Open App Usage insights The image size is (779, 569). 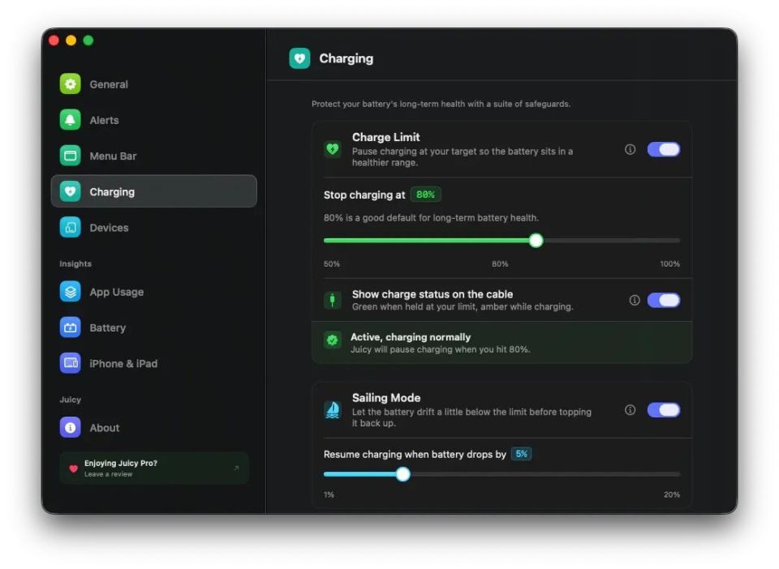[x=154, y=291]
